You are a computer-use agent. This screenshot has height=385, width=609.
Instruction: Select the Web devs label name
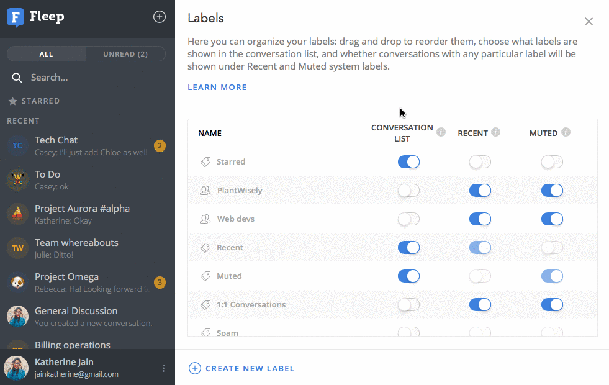[x=236, y=219]
